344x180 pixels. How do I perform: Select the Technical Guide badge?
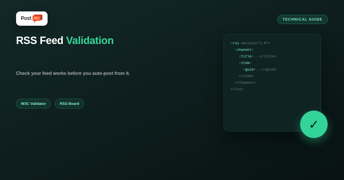coord(302,19)
